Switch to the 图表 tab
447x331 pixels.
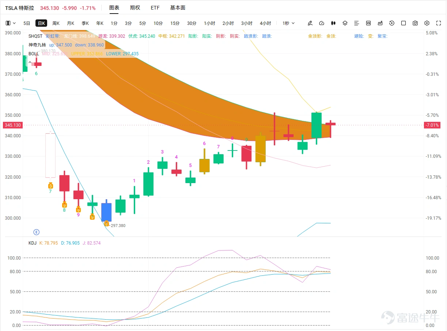coord(114,8)
